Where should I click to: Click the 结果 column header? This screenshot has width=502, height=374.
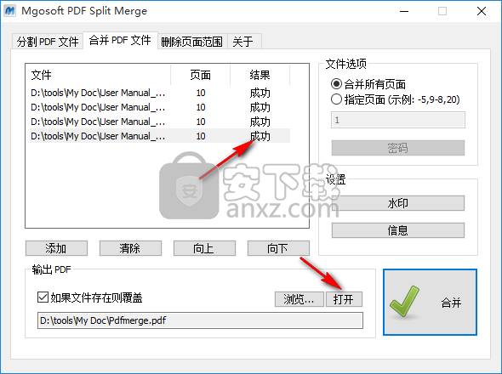(260, 75)
